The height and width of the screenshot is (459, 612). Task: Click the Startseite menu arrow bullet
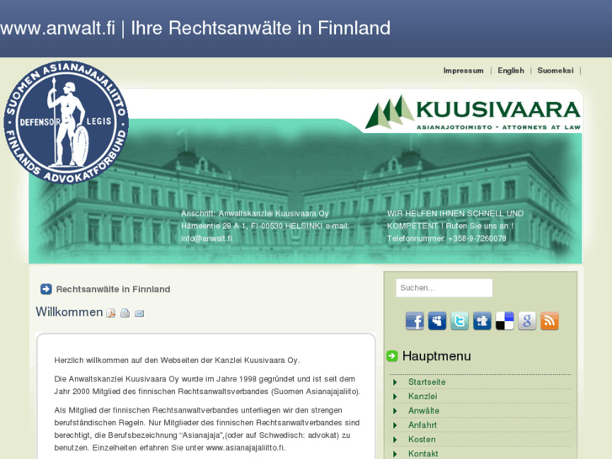click(x=395, y=382)
